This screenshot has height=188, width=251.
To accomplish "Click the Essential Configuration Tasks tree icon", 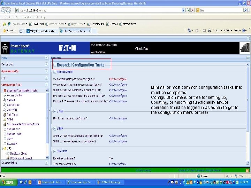I will pyautogui.click(x=5, y=91).
